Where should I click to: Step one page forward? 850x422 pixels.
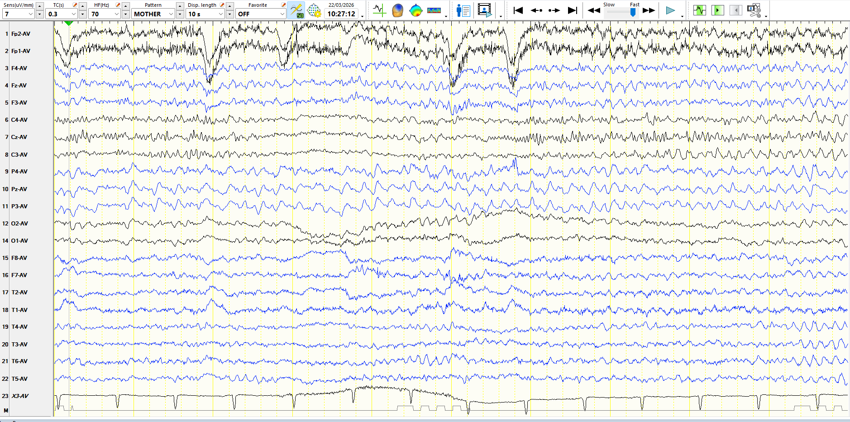(554, 10)
